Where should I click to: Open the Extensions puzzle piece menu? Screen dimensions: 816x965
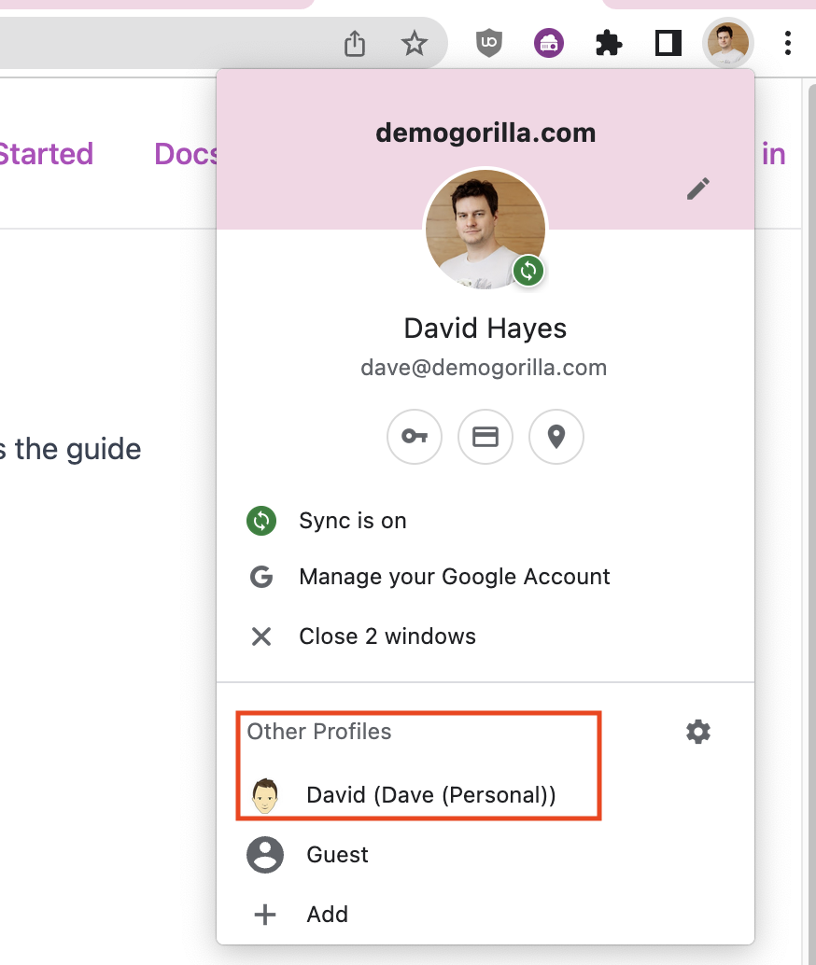point(609,43)
